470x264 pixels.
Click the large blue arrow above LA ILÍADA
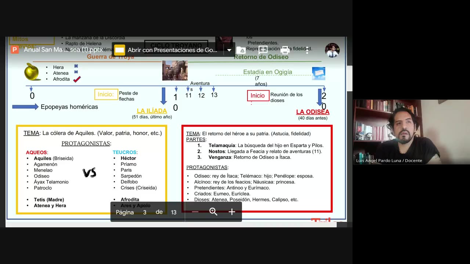click(164, 96)
